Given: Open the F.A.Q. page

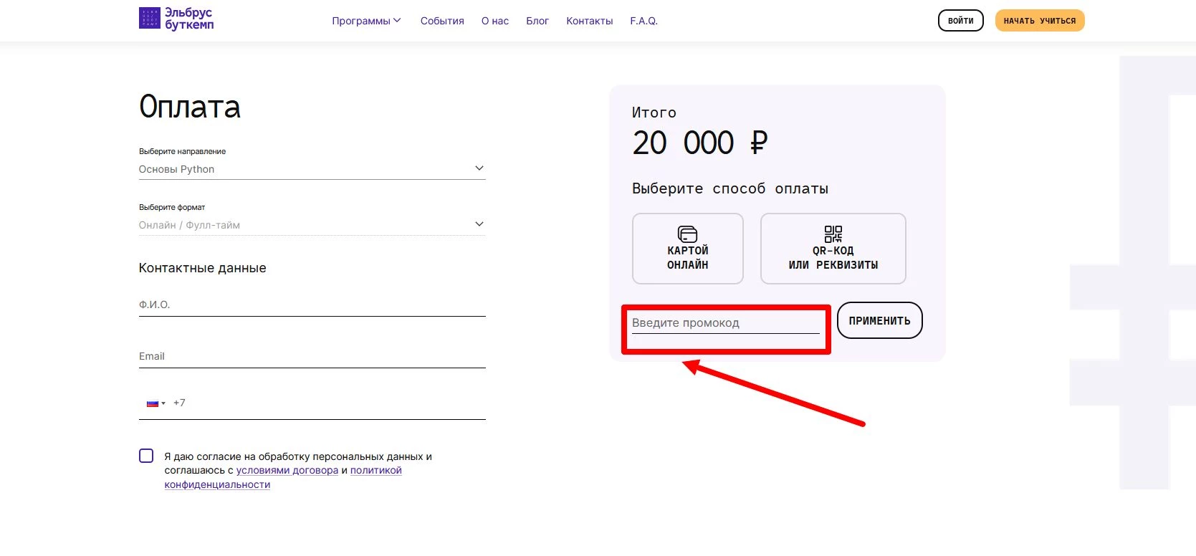Looking at the screenshot, I should pyautogui.click(x=644, y=21).
